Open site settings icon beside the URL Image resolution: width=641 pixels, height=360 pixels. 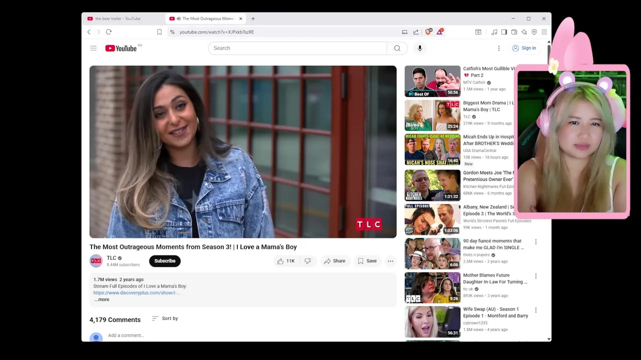172,32
